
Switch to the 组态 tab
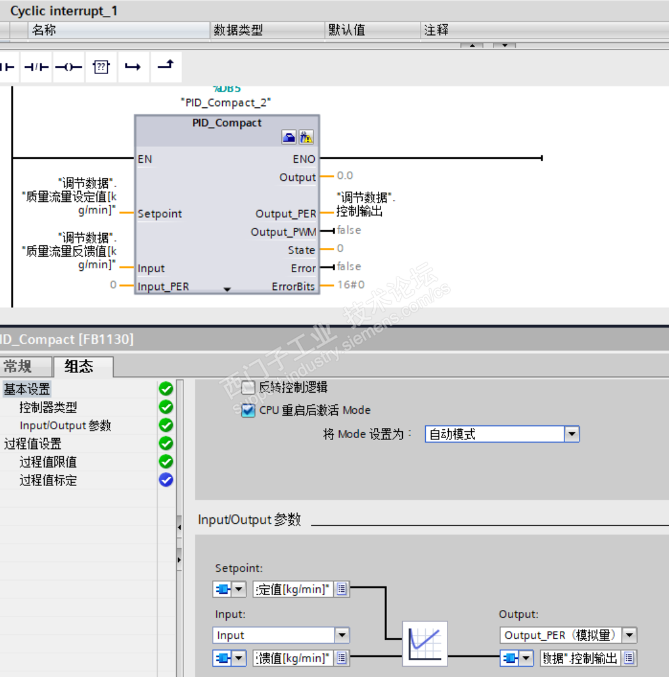(x=83, y=367)
